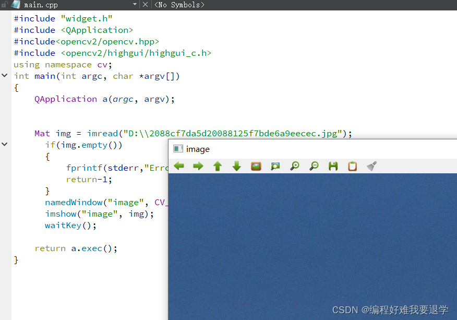This screenshot has height=320, width=457.
Task: Zoom out using the magnifier minus icon
Action: pos(314,166)
